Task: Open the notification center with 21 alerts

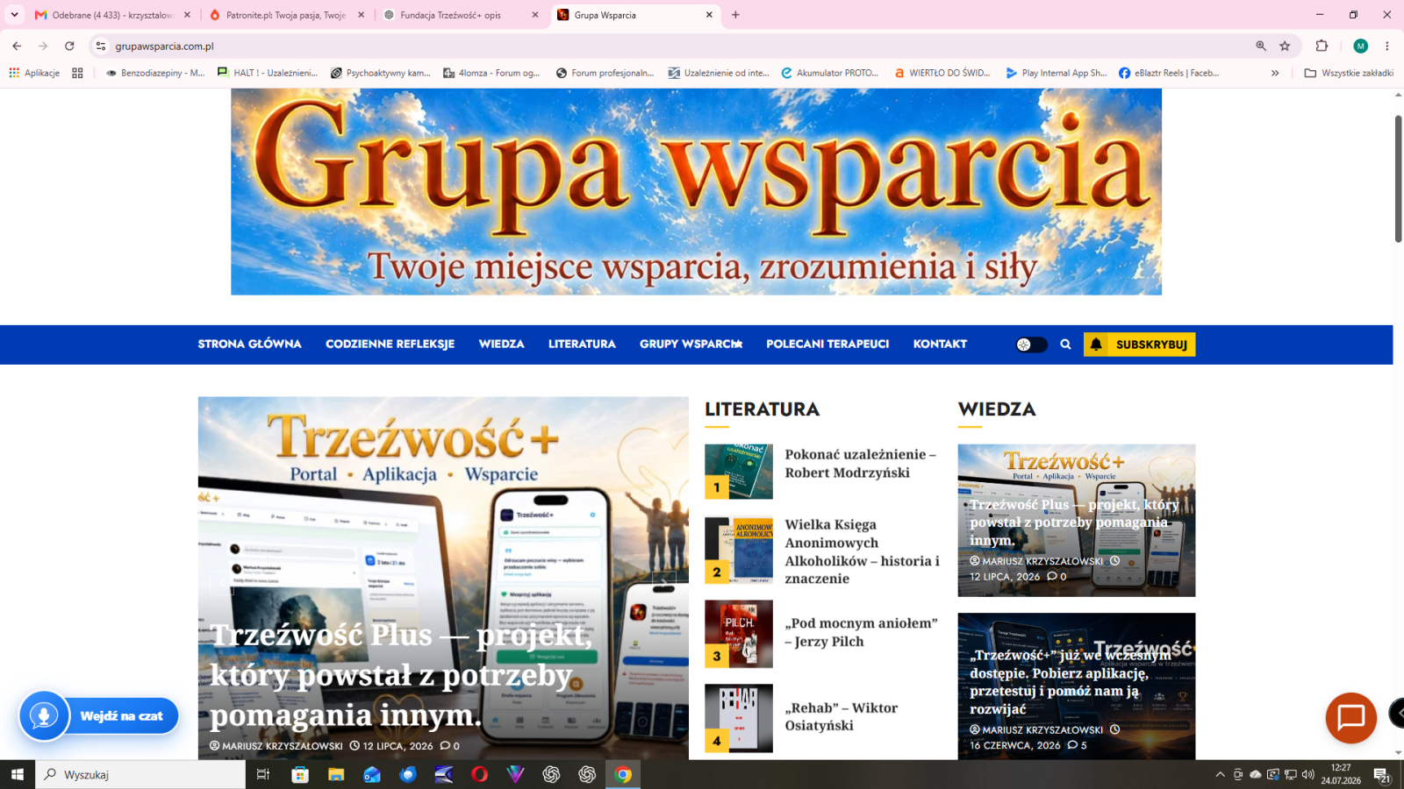Action: [1381, 775]
